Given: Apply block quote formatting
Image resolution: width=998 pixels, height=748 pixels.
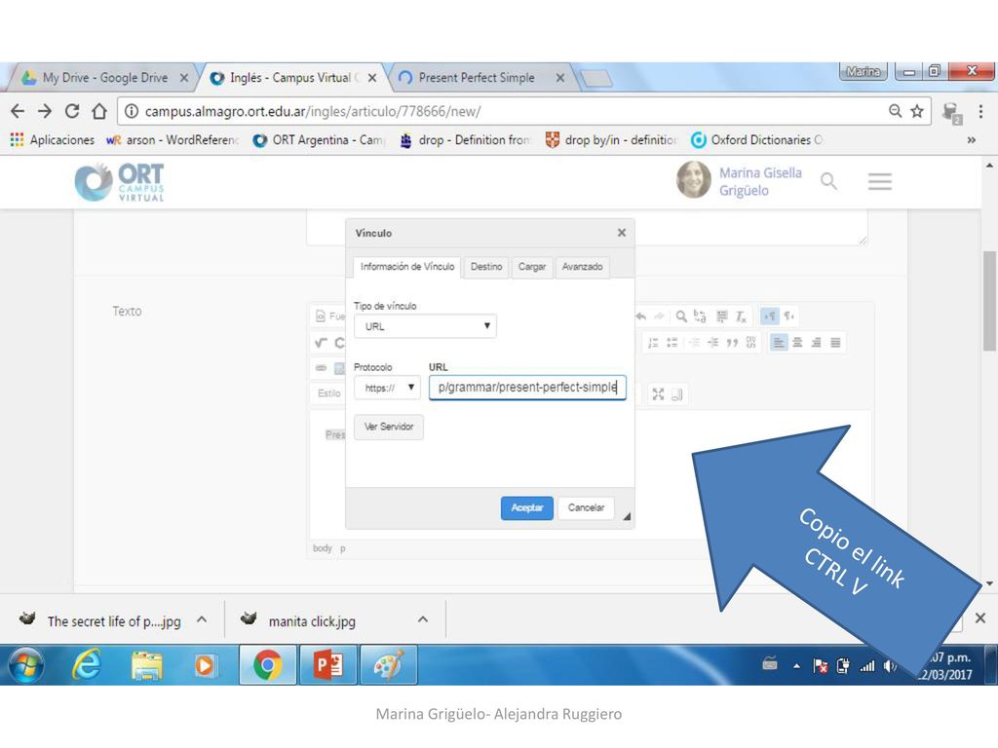Looking at the screenshot, I should [733, 343].
